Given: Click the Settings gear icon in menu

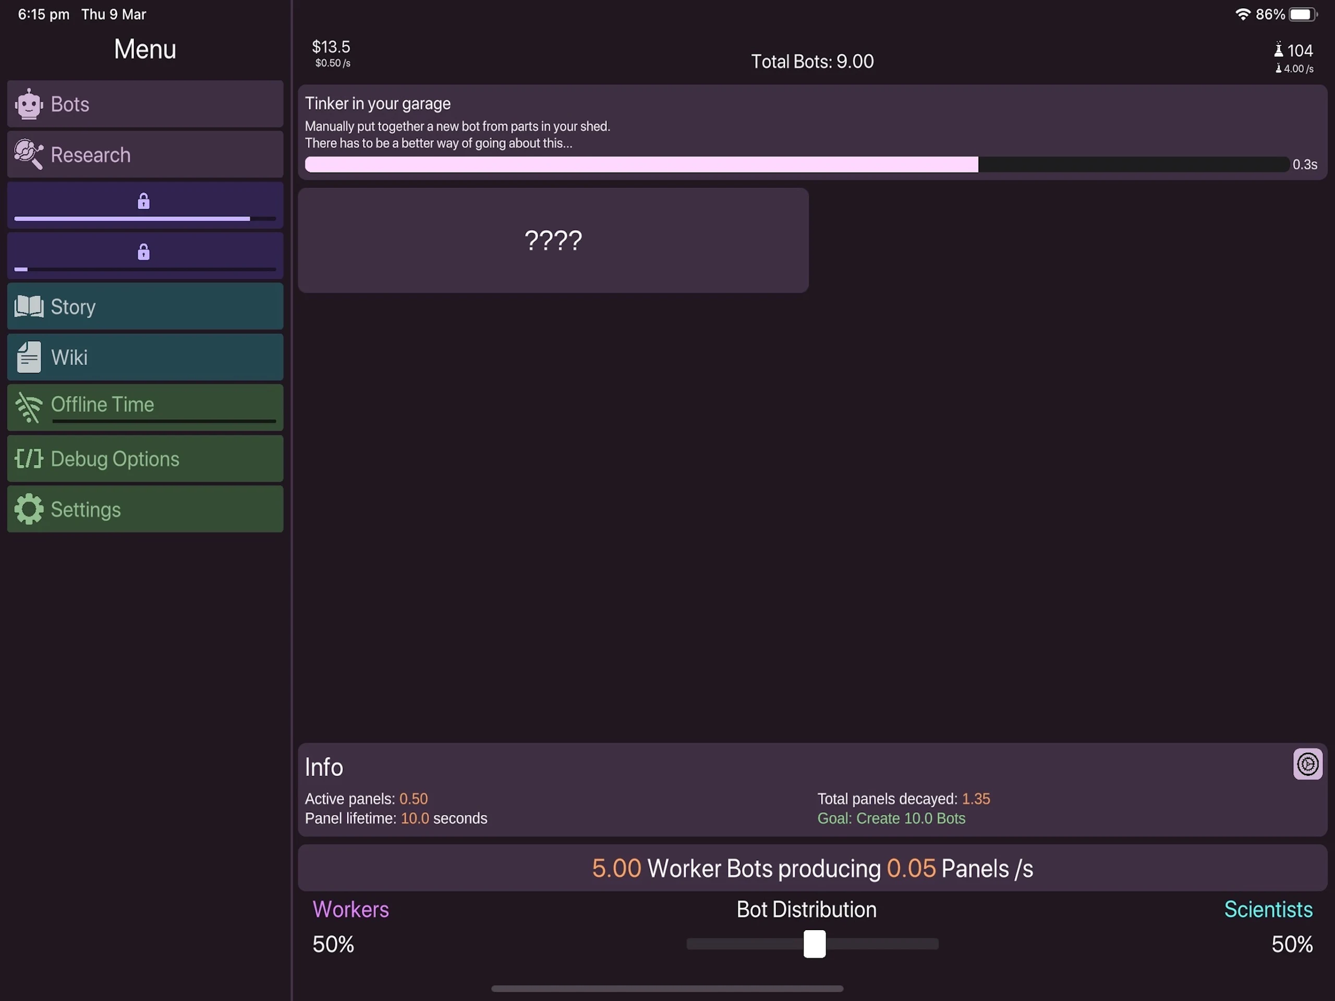Looking at the screenshot, I should click(x=28, y=509).
